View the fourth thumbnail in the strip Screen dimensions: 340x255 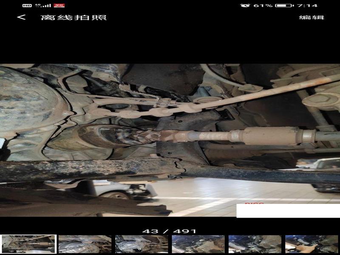pos(198,244)
